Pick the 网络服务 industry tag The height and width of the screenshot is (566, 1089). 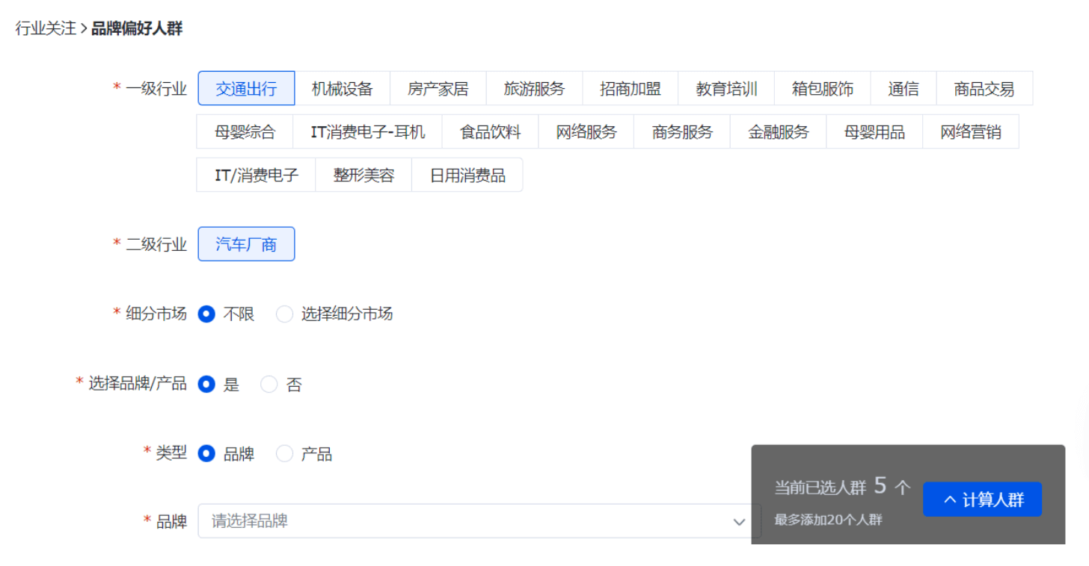coord(586,132)
